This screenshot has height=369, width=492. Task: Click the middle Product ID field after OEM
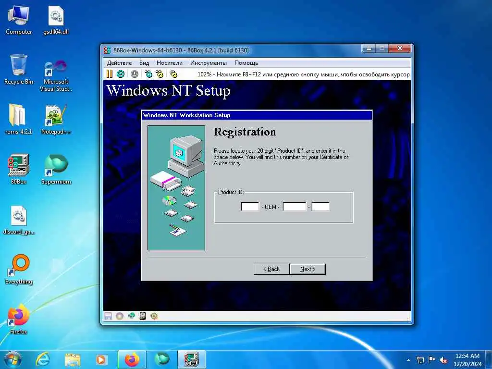pos(295,207)
